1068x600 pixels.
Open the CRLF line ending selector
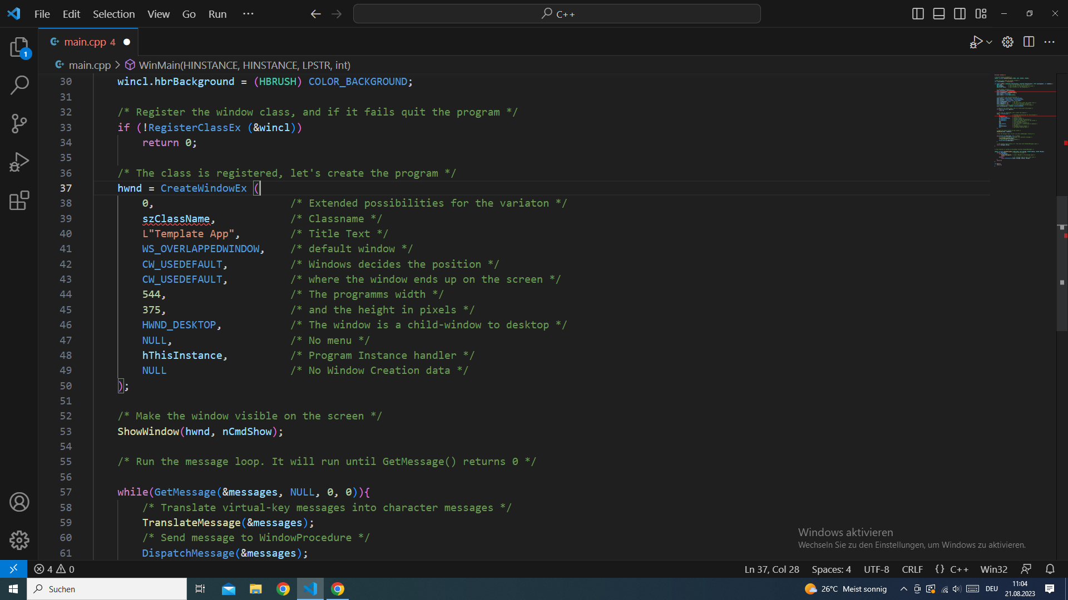pos(912,569)
